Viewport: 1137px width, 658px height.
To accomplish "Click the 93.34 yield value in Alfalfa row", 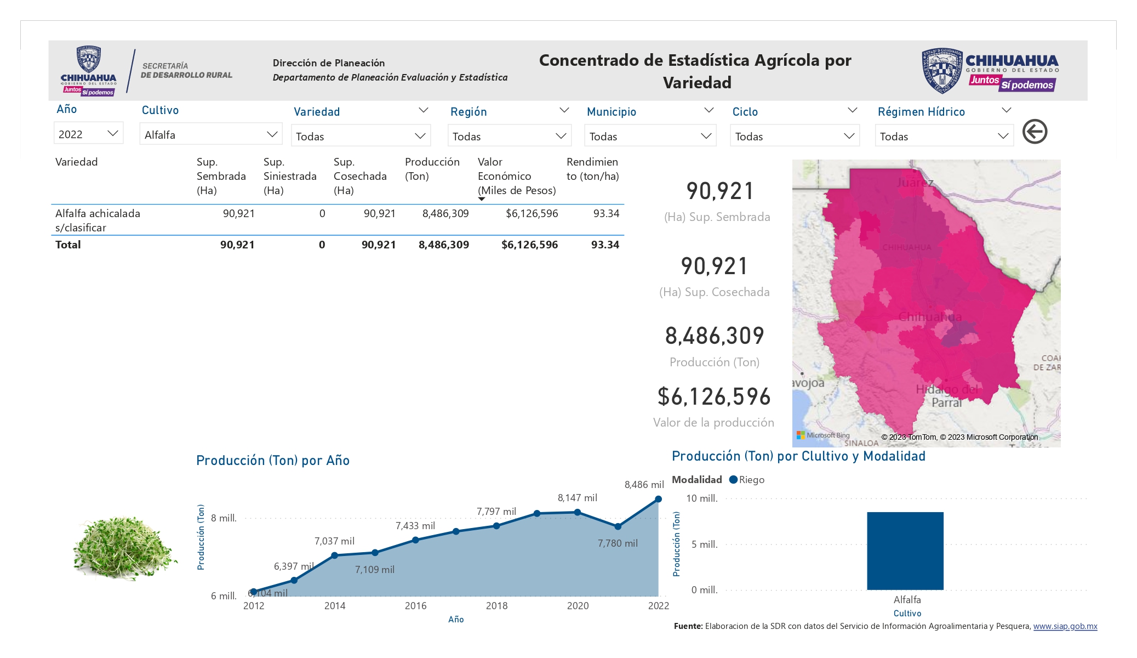I will coord(606,213).
